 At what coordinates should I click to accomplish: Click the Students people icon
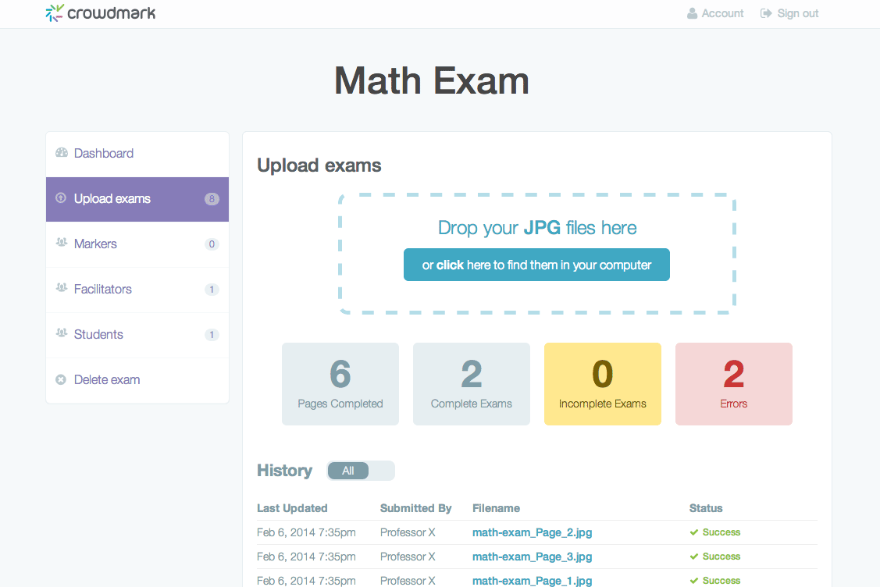tap(62, 334)
